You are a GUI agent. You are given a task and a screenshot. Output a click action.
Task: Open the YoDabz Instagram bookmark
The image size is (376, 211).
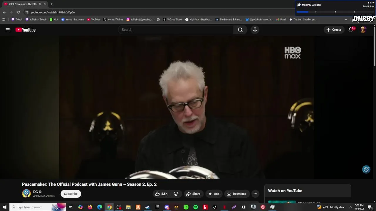pyautogui.click(x=140, y=20)
